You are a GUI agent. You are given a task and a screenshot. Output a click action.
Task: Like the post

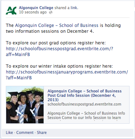coord(9,132)
